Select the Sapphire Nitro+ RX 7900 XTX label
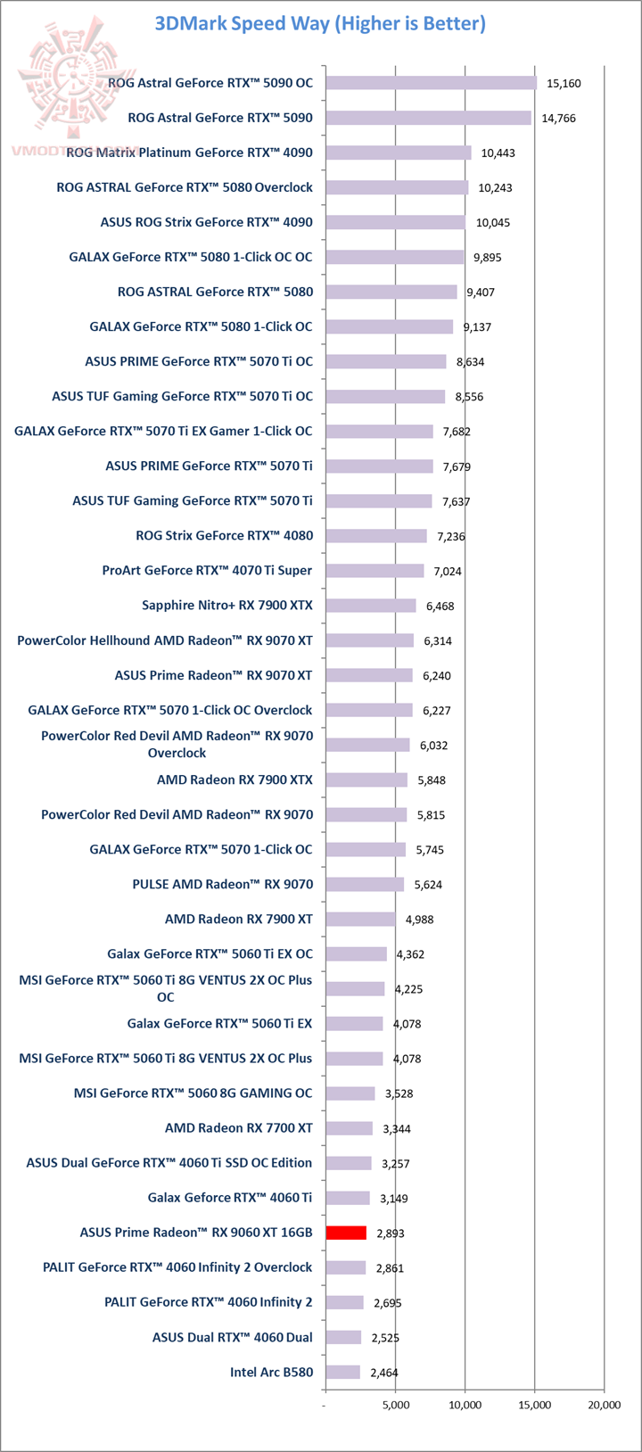The height and width of the screenshot is (1452, 642). [226, 606]
